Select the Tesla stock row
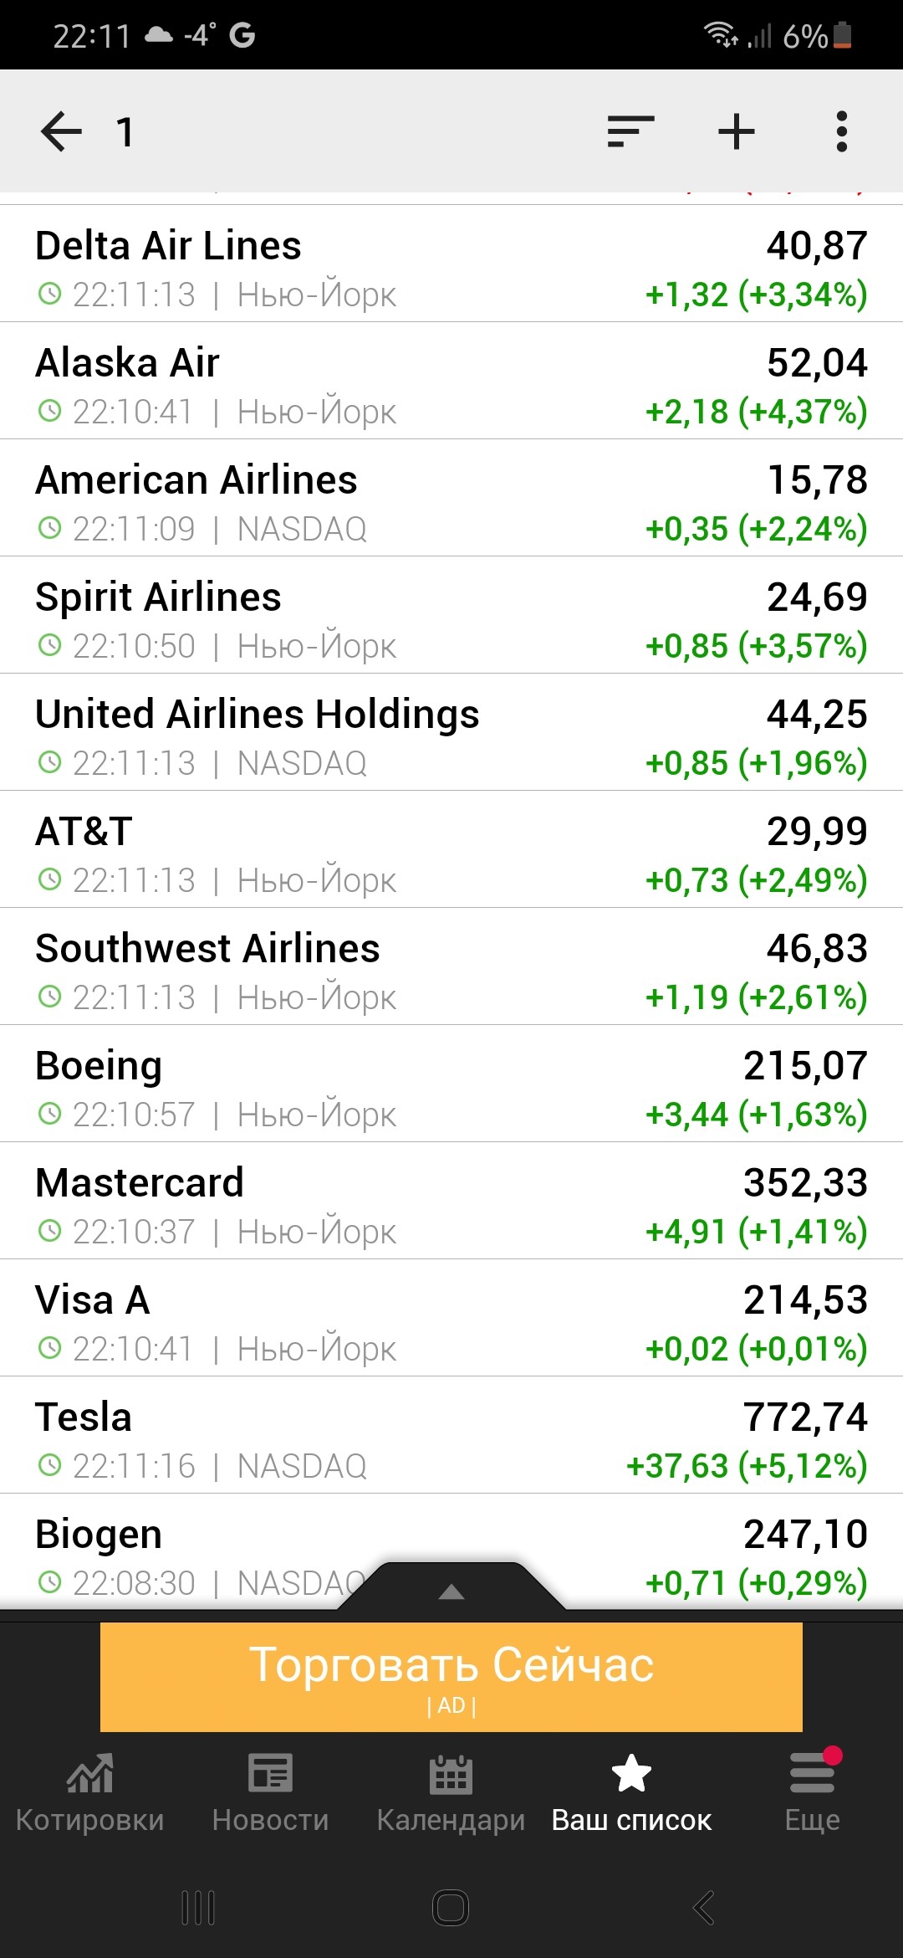This screenshot has width=903, height=1958. pyautogui.click(x=451, y=1436)
